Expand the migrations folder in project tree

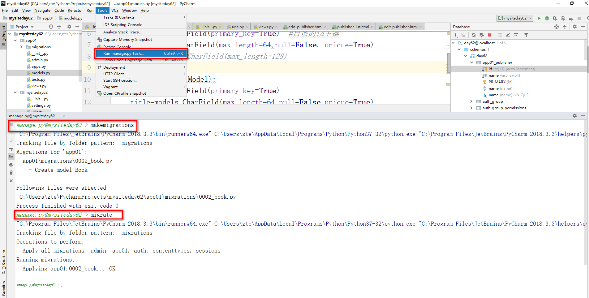(x=21, y=47)
